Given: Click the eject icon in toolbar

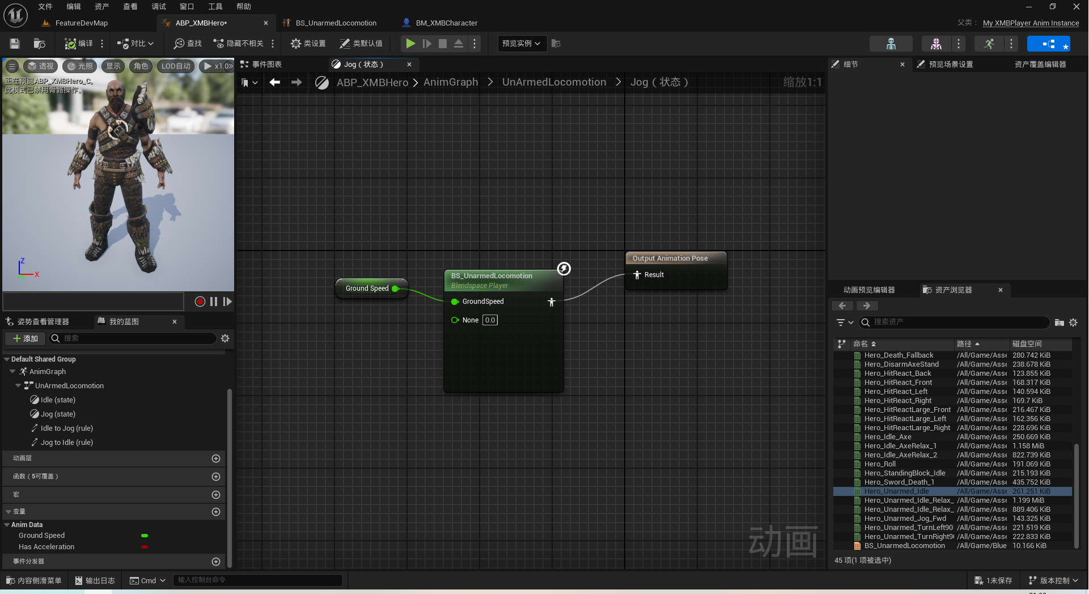Looking at the screenshot, I should pos(459,44).
